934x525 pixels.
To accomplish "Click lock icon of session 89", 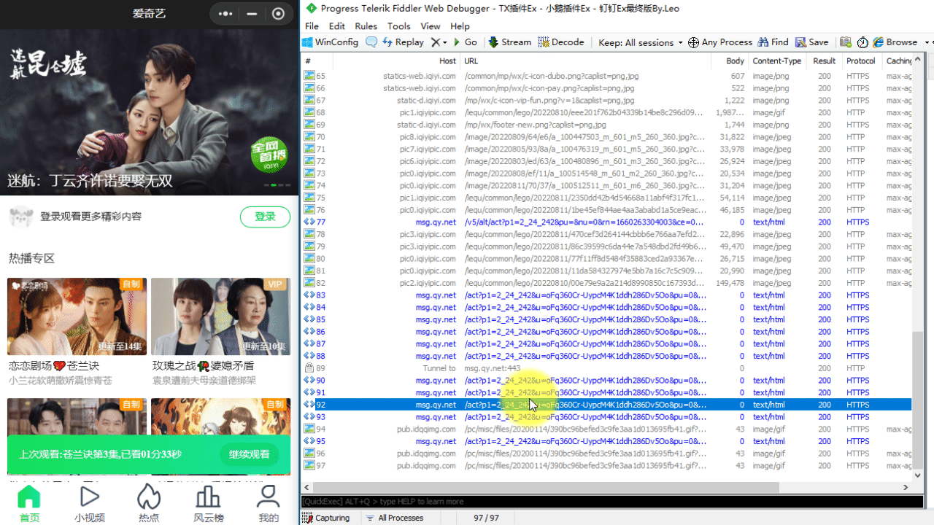I will pos(309,368).
